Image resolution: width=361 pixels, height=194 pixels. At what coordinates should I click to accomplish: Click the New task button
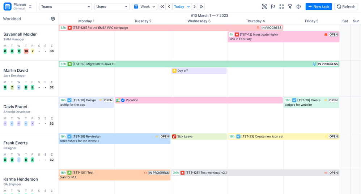[319, 6]
